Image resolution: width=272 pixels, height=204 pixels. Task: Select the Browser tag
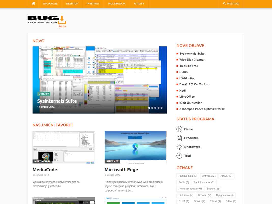click(x=205, y=195)
